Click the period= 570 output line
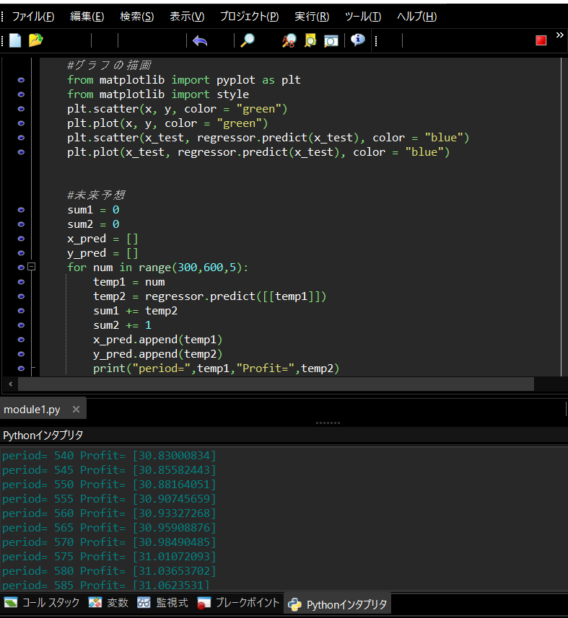This screenshot has width=568, height=618. 109,542
